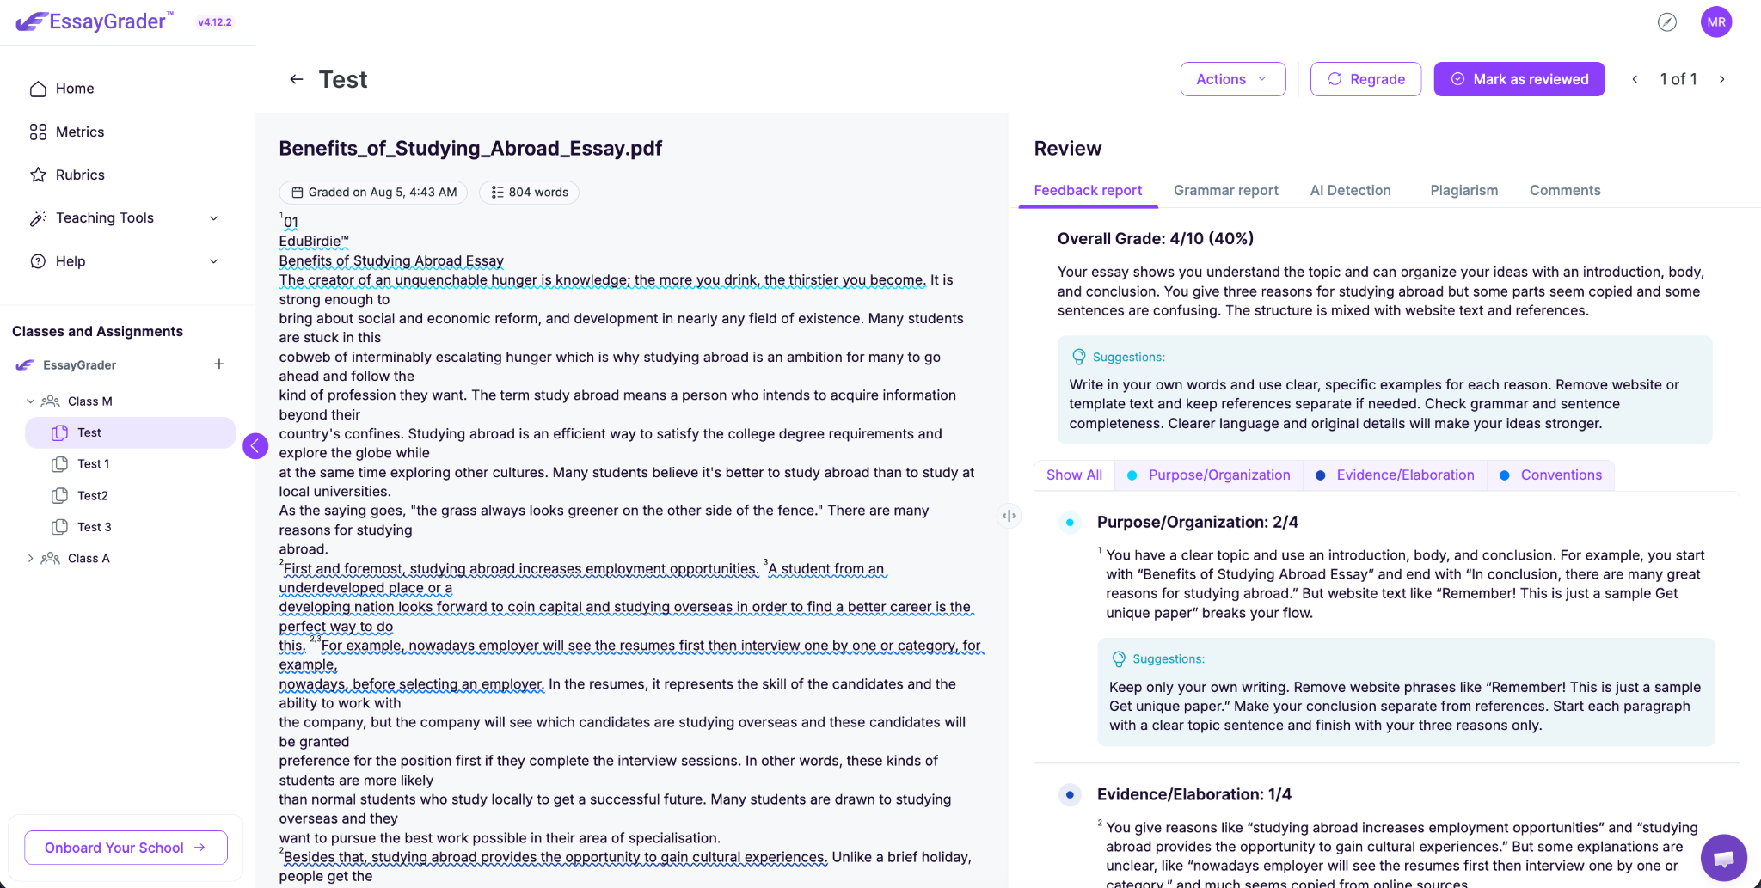Click the Evidence/Elaboration: 1/4 heading

pos(1193,794)
